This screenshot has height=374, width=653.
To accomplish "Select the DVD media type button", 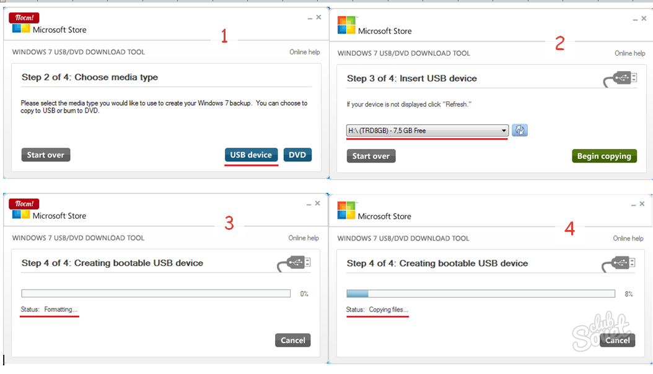I will [297, 155].
